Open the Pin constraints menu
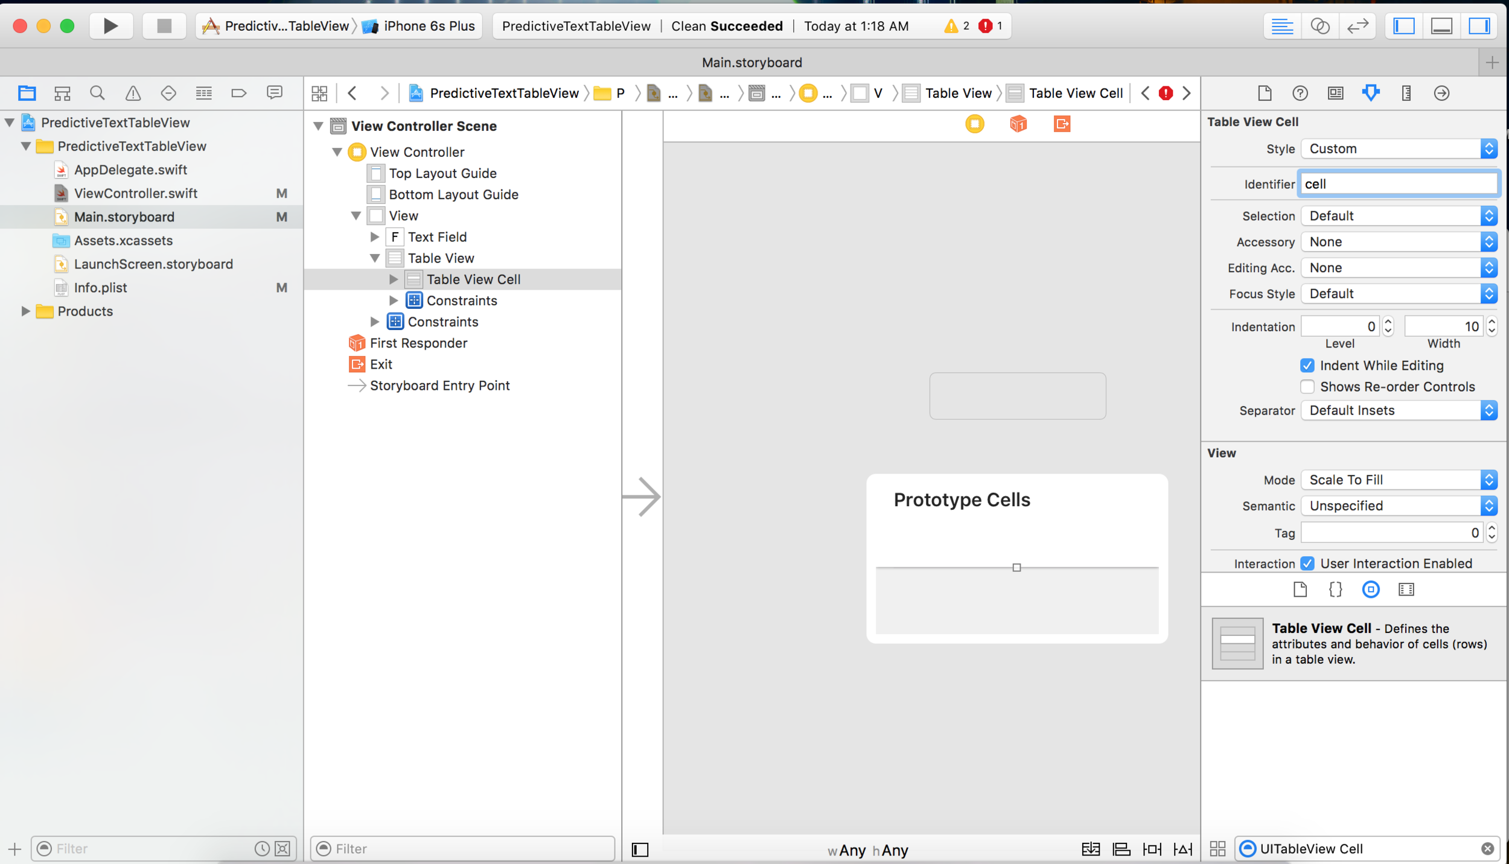Image resolution: width=1509 pixels, height=864 pixels. [1152, 850]
